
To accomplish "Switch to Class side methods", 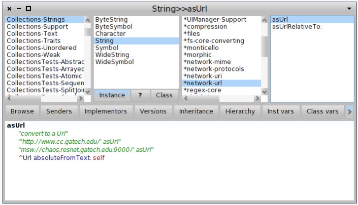I will pos(164,95).
